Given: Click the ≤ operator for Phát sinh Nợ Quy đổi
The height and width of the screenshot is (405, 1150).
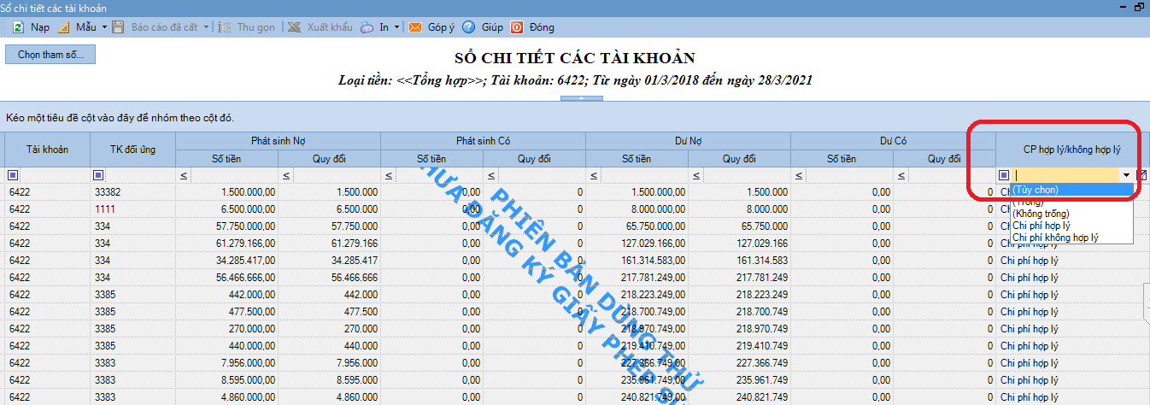Looking at the screenshot, I should pyautogui.click(x=285, y=176).
